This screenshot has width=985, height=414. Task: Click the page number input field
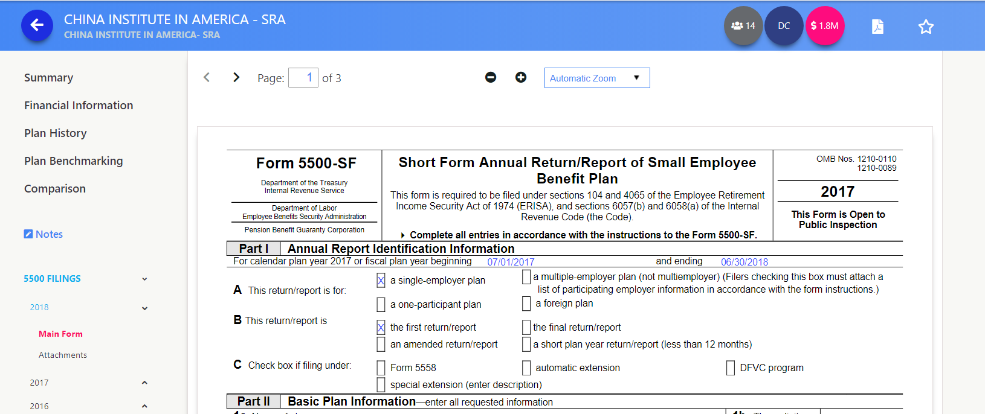(303, 78)
